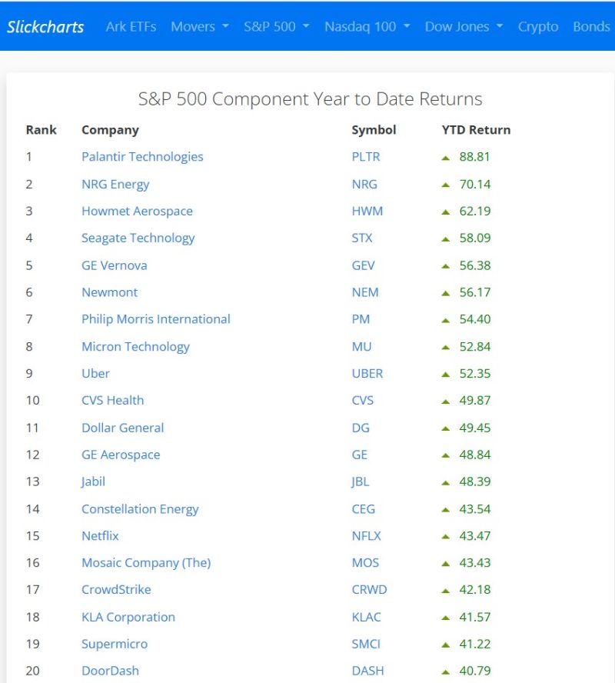Viewport: 615px width, 683px height.
Task: Expand the Nasdaq 100 dropdown
Action: point(367,26)
